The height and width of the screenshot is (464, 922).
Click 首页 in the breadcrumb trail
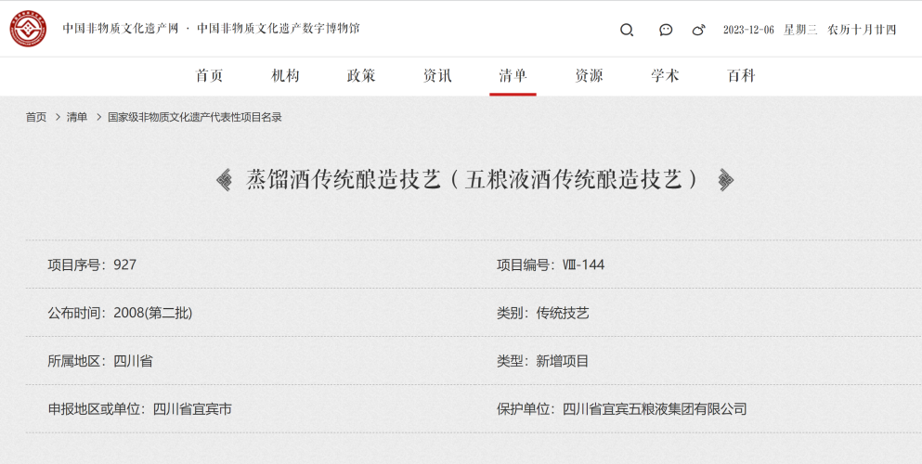point(36,118)
